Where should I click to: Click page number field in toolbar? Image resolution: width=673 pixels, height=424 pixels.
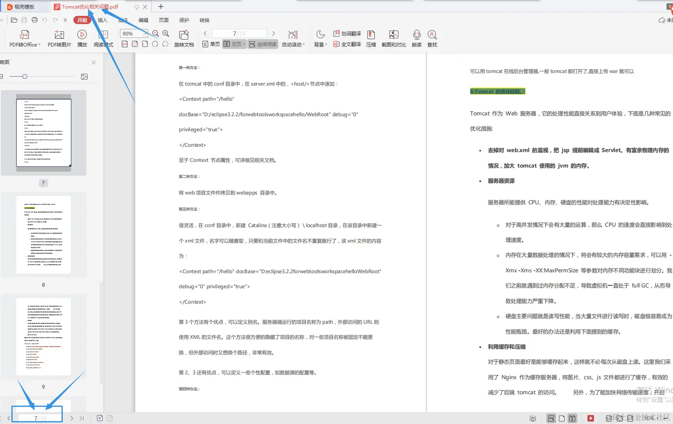(239, 33)
